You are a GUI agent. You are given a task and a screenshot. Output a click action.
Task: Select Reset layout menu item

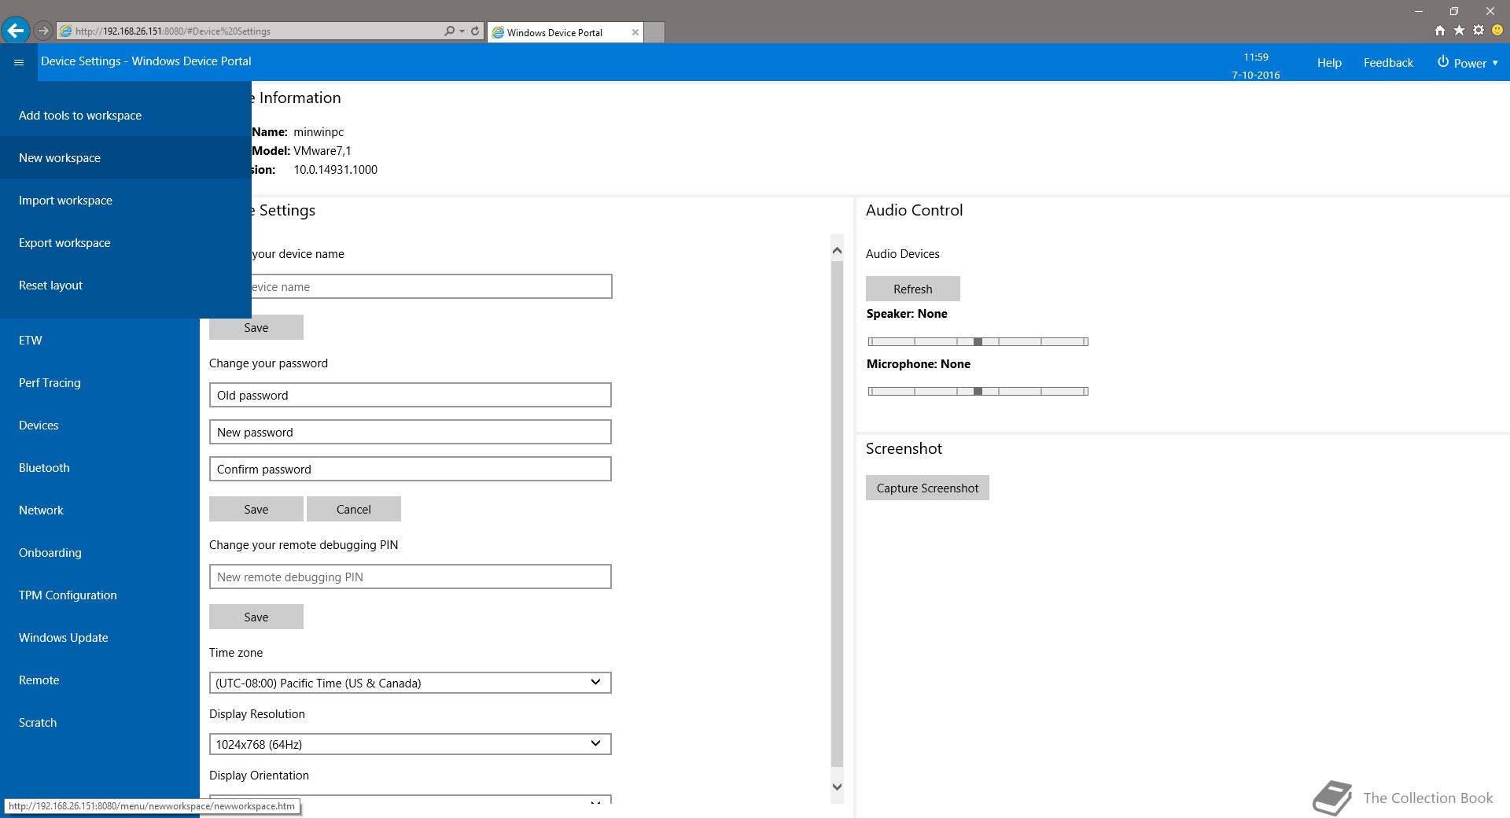pyautogui.click(x=126, y=286)
